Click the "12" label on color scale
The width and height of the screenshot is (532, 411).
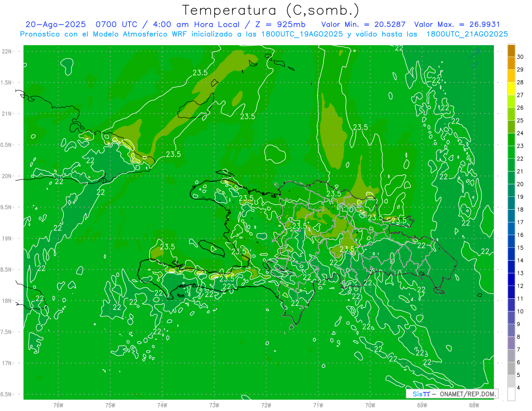coord(520,286)
